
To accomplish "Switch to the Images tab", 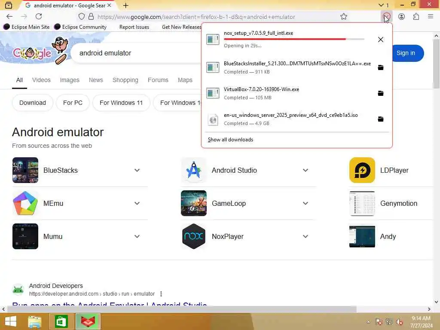I will [70, 80].
